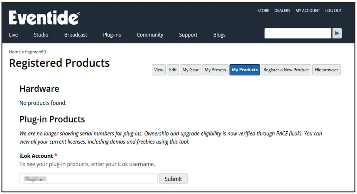Image resolution: width=357 pixels, height=194 pixels.
Task: Open the Support menu
Action: [x=188, y=35]
